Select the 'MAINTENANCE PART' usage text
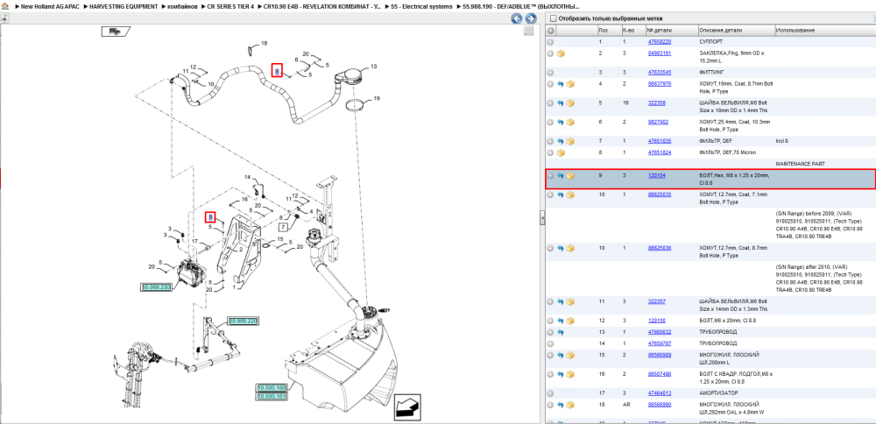Viewport: 876px width, 424px height. click(799, 164)
